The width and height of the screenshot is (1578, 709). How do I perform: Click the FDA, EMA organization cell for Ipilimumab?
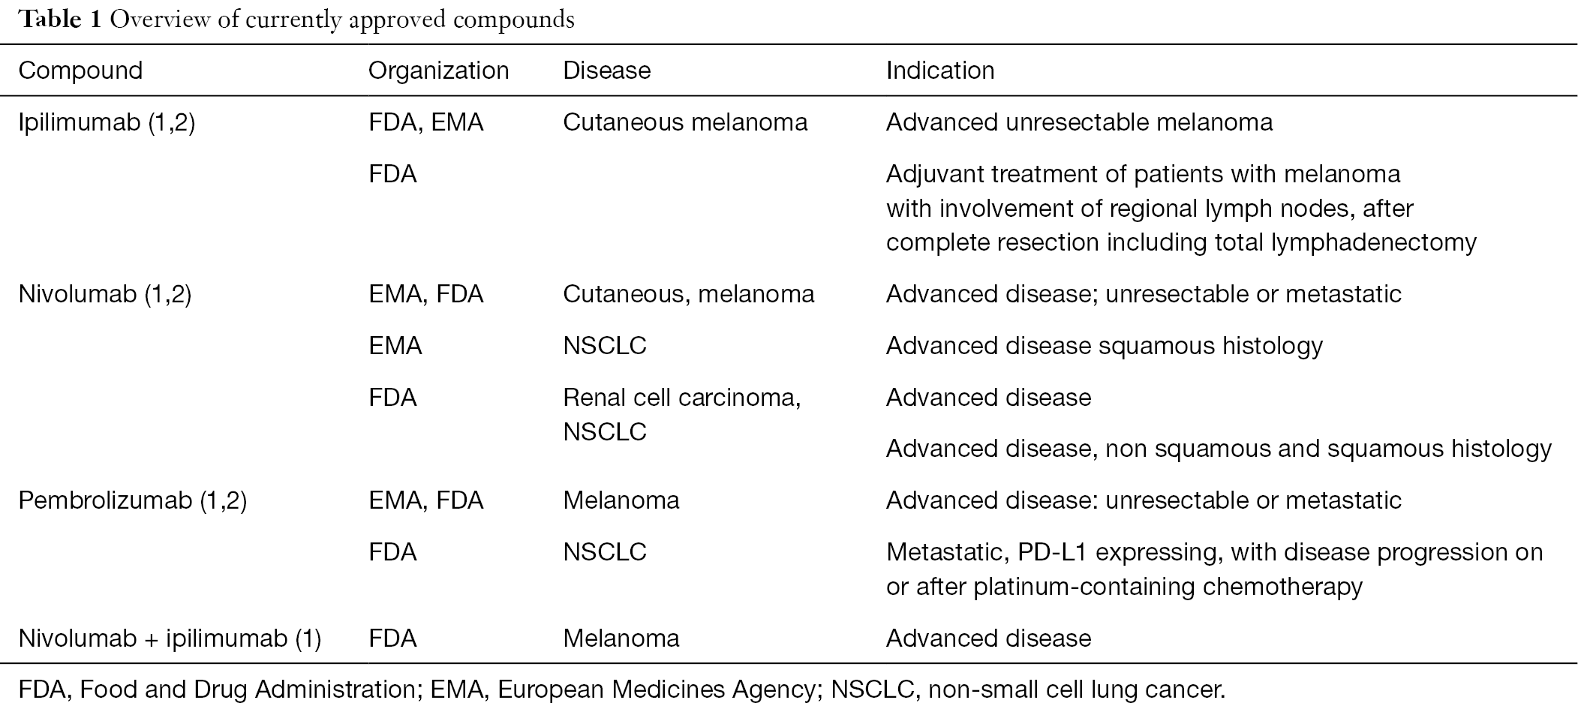click(x=425, y=122)
